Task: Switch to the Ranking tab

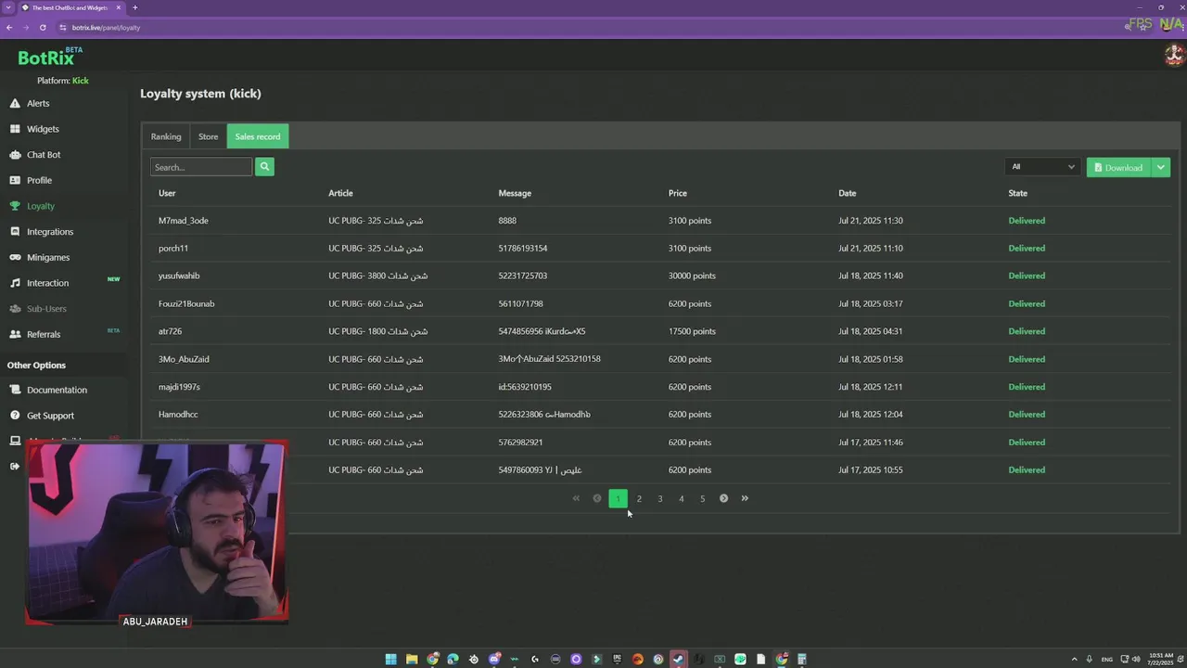Action: point(166,136)
